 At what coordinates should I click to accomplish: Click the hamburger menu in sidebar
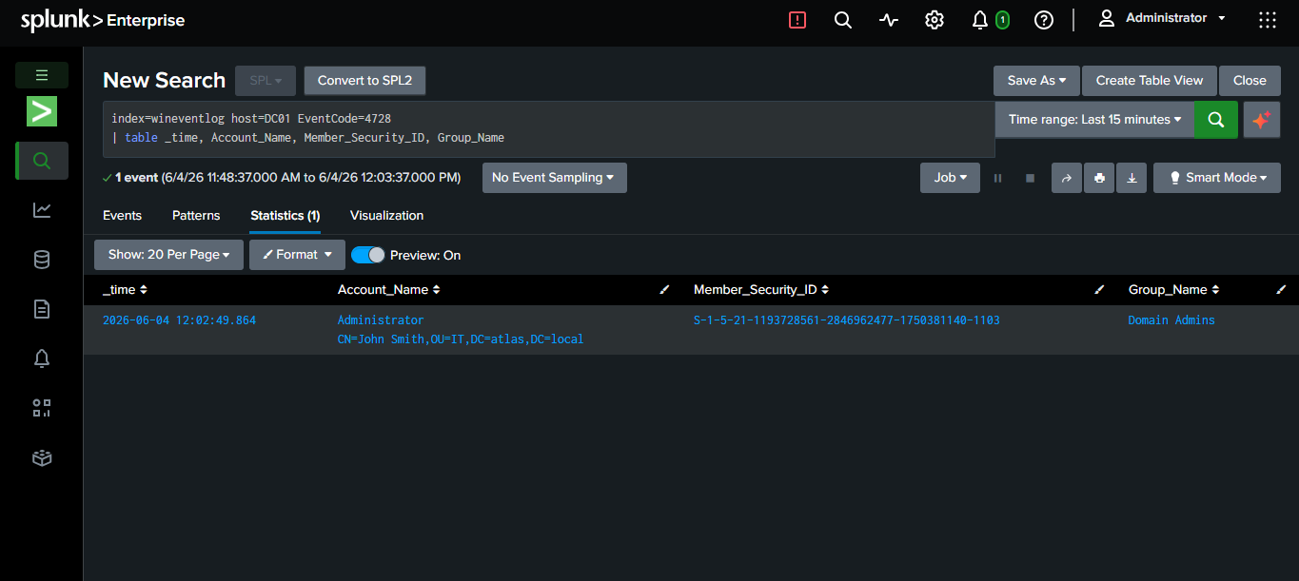(42, 75)
